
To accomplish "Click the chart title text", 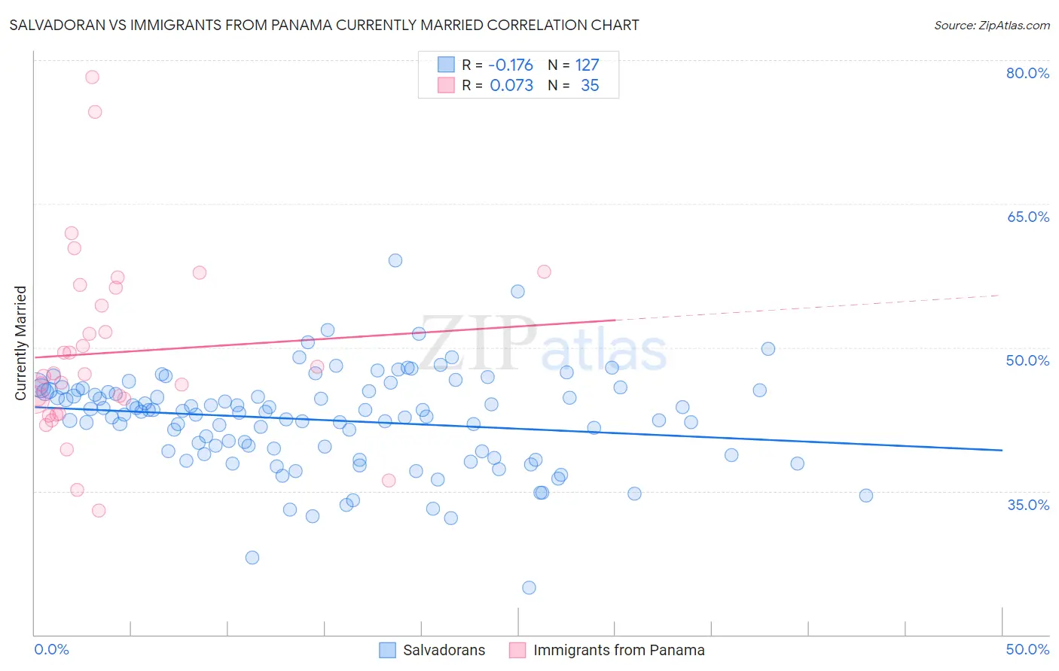I will pos(324,25).
